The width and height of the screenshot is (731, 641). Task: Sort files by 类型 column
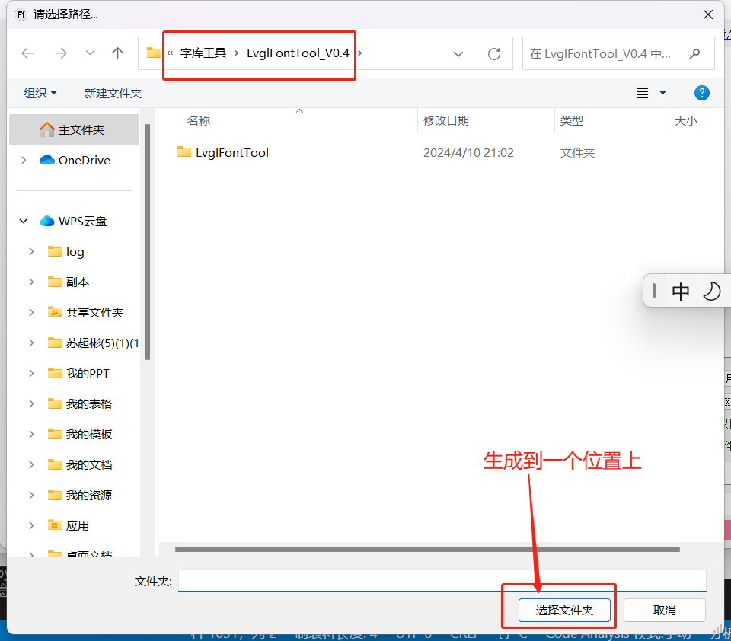point(572,121)
